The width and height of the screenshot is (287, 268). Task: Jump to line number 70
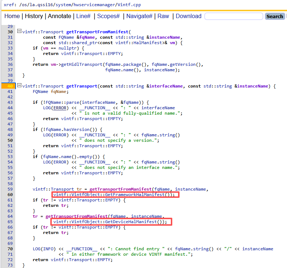10,249
